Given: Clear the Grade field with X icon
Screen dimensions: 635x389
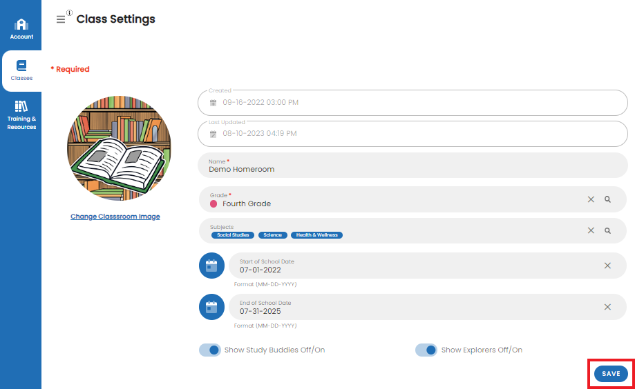Looking at the screenshot, I should point(591,199).
